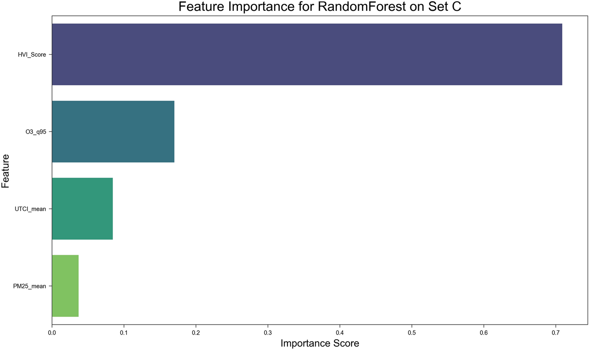The width and height of the screenshot is (589, 350).
Task: Select the PM25_mean axis label
Action: pos(30,286)
